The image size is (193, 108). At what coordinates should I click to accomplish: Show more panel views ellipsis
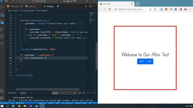[x=30, y=93]
